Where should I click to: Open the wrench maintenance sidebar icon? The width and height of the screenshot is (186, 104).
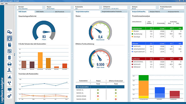pyautogui.click(x=9, y=83)
